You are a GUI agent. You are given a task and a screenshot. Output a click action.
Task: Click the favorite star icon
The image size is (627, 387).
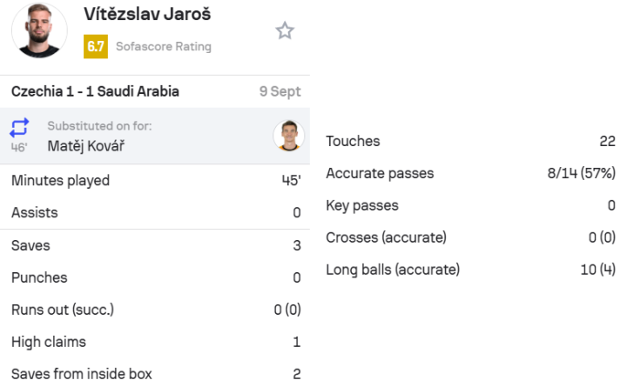click(x=285, y=30)
